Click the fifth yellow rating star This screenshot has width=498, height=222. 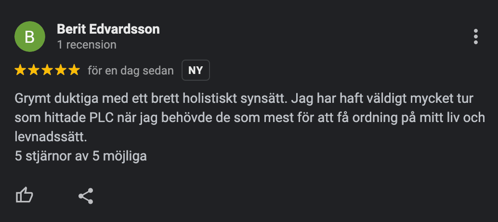pyautogui.click(x=74, y=70)
